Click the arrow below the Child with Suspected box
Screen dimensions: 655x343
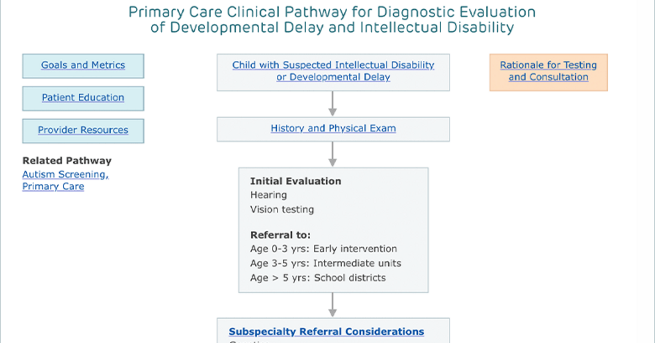(333, 103)
